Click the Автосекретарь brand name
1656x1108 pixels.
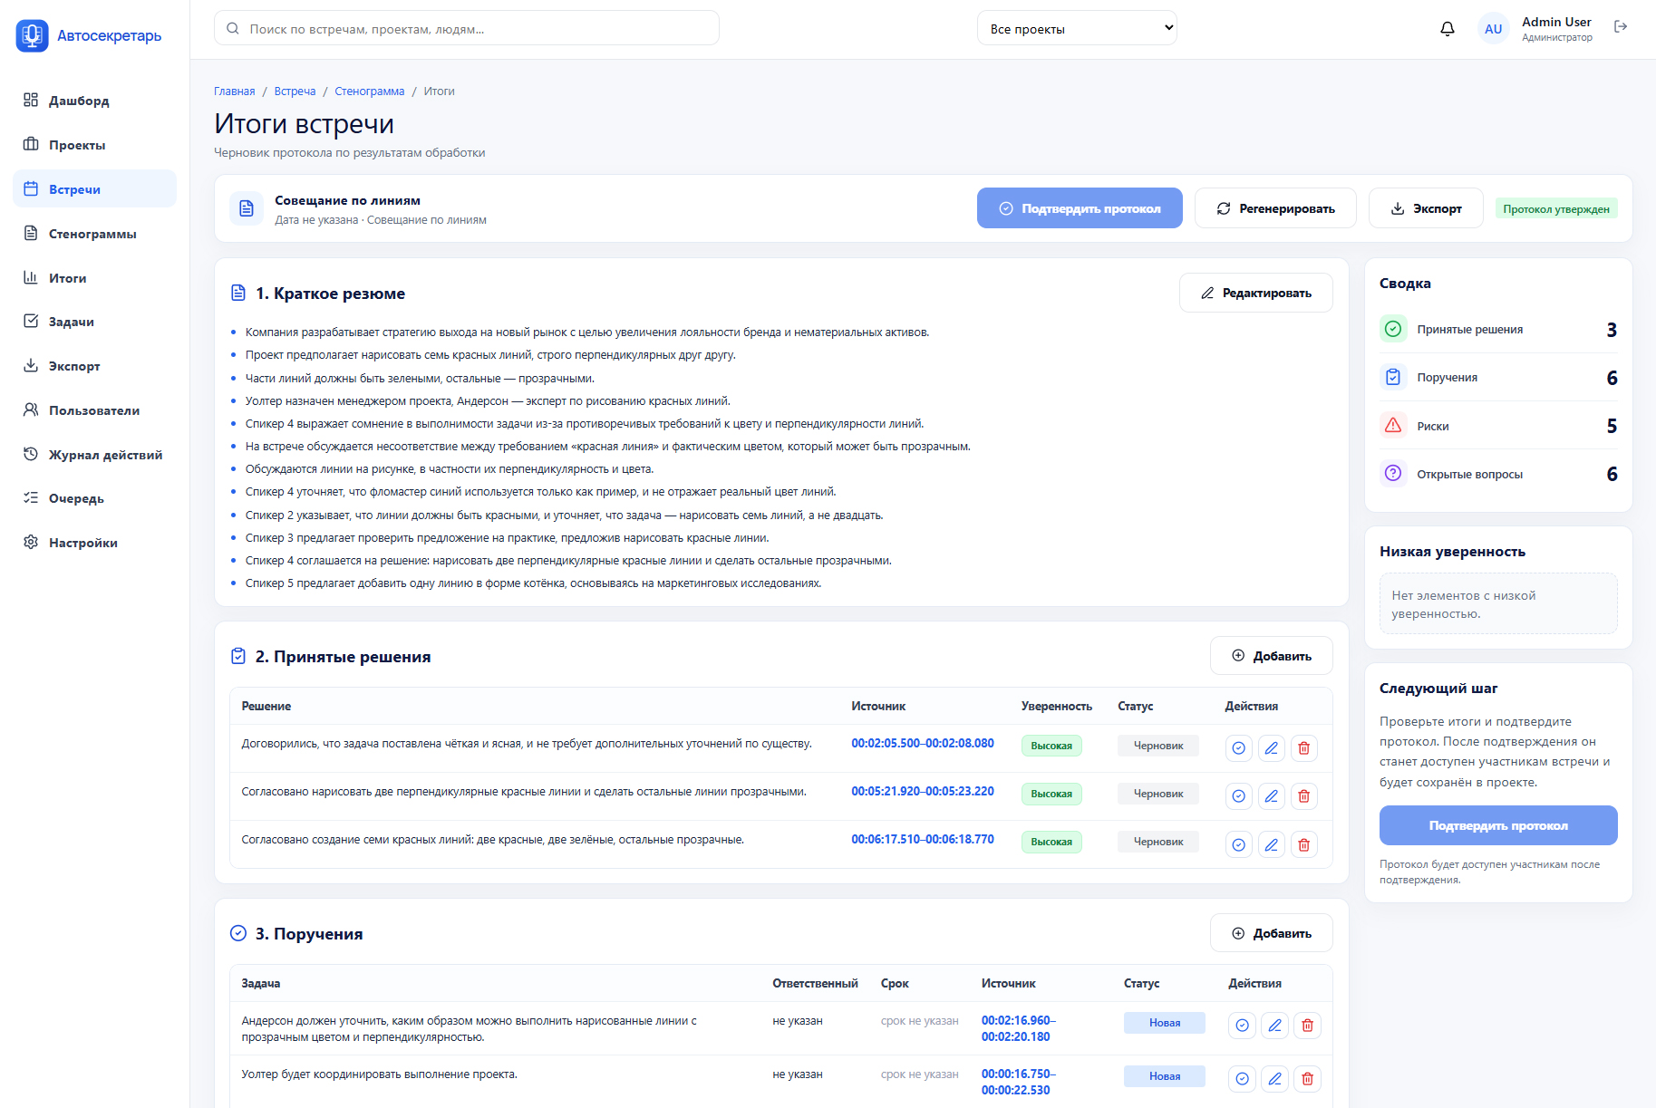110,36
